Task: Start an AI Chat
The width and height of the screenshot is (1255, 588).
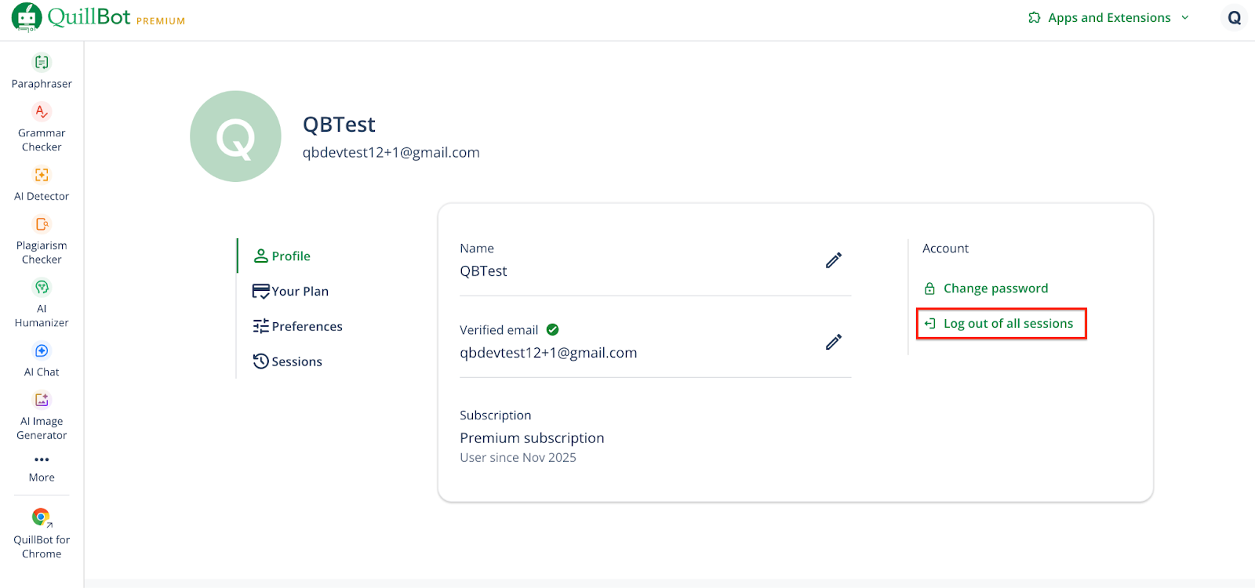Action: click(x=42, y=359)
